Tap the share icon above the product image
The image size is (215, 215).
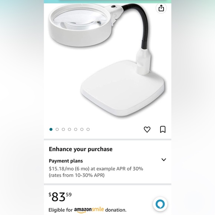pos(161,8)
